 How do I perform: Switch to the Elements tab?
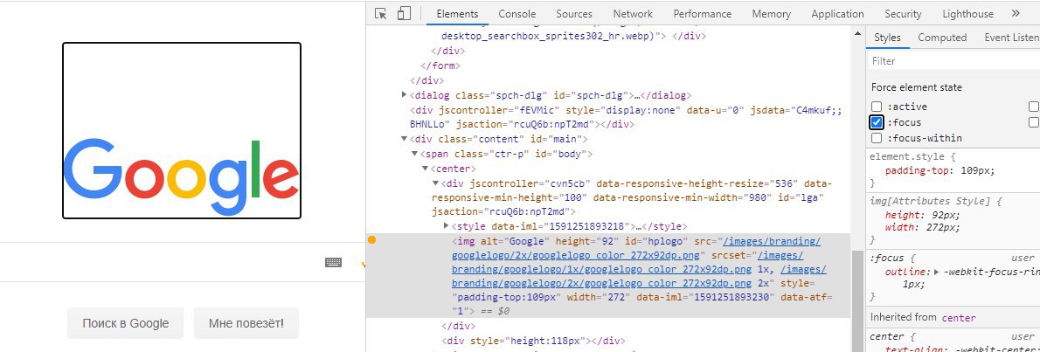(457, 14)
